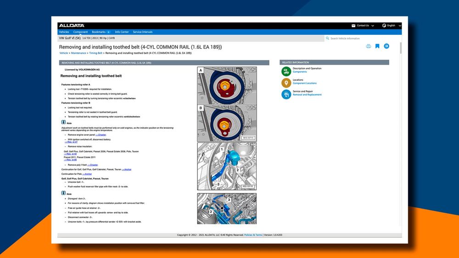Open the tensioning roller A diagram
This screenshot has width=459, height=258.
click(227, 86)
